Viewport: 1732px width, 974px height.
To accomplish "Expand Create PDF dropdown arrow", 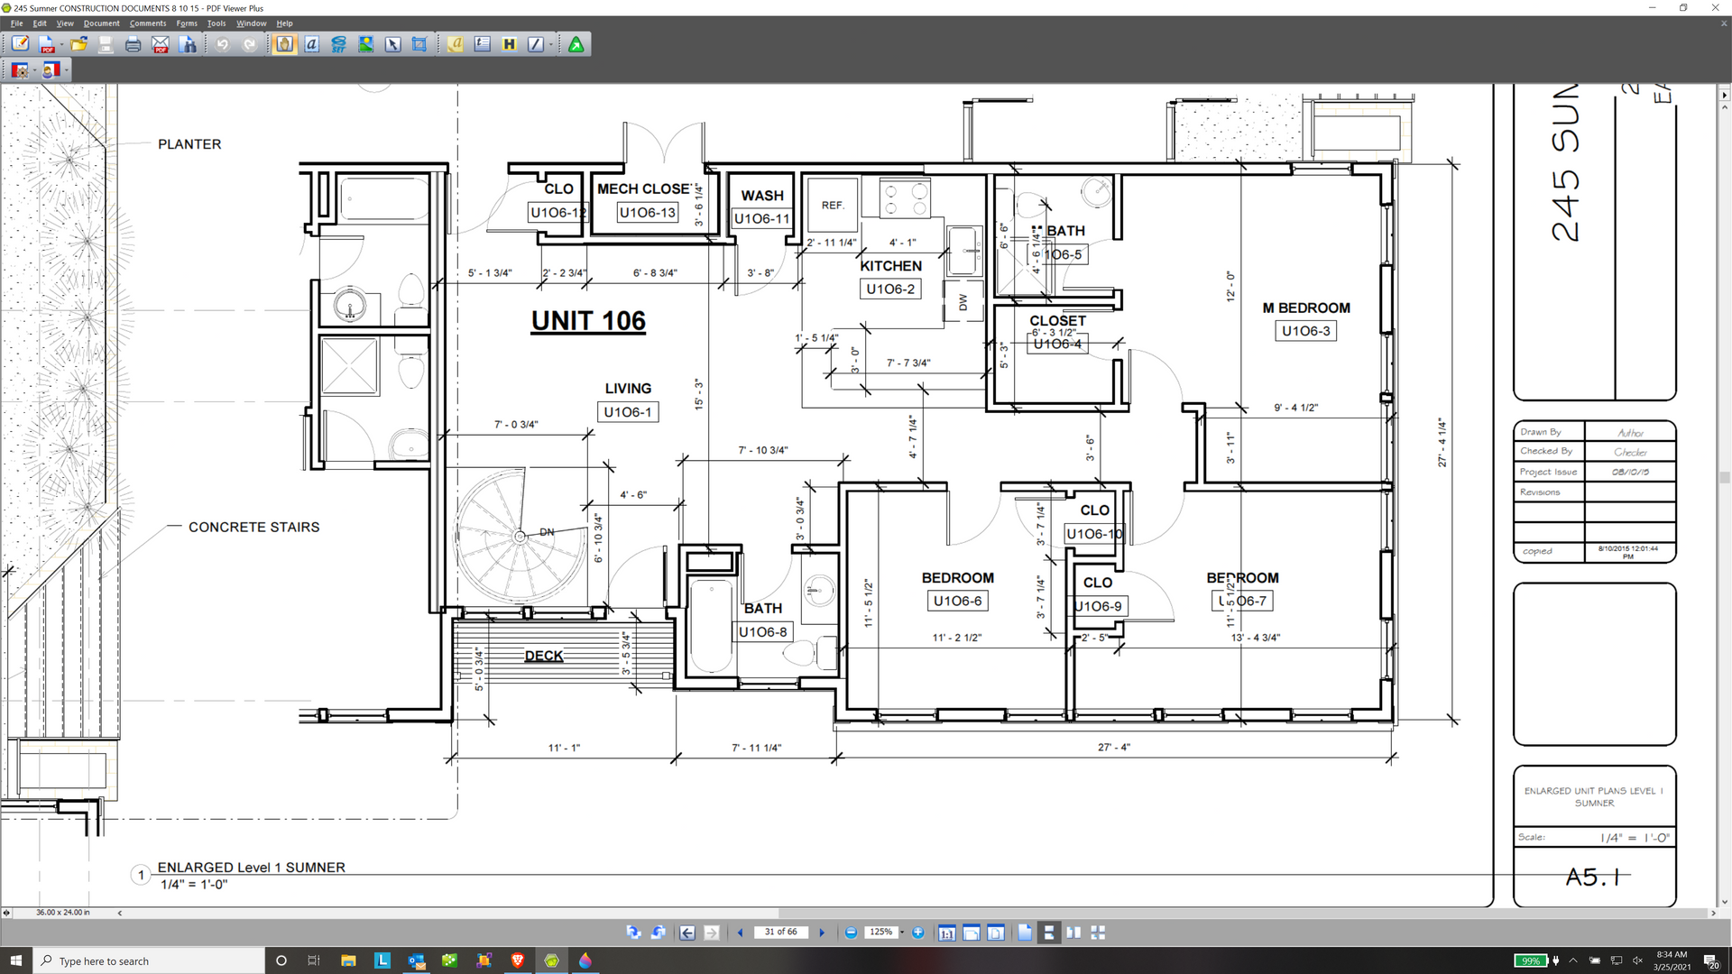I will tap(61, 44).
